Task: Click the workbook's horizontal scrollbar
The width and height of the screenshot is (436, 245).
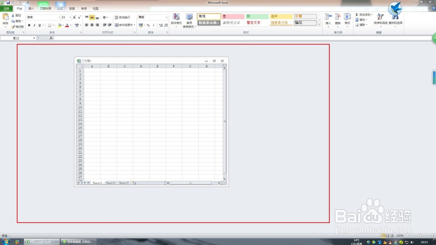Action: (191, 183)
